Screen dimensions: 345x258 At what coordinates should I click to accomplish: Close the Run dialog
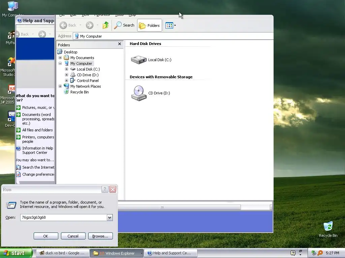(113, 189)
